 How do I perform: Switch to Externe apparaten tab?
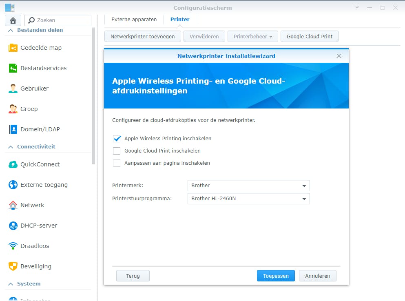point(134,20)
